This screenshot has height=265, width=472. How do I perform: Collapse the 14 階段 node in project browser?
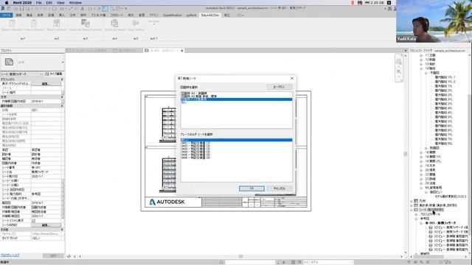[x=421, y=68]
